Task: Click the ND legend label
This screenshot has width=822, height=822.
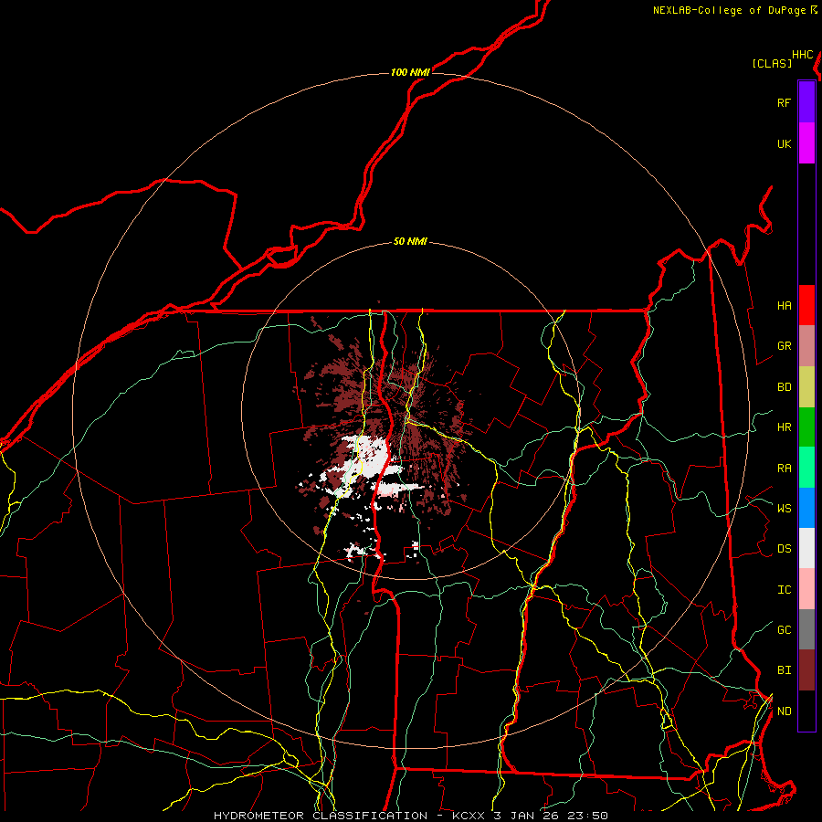Action: (x=784, y=711)
